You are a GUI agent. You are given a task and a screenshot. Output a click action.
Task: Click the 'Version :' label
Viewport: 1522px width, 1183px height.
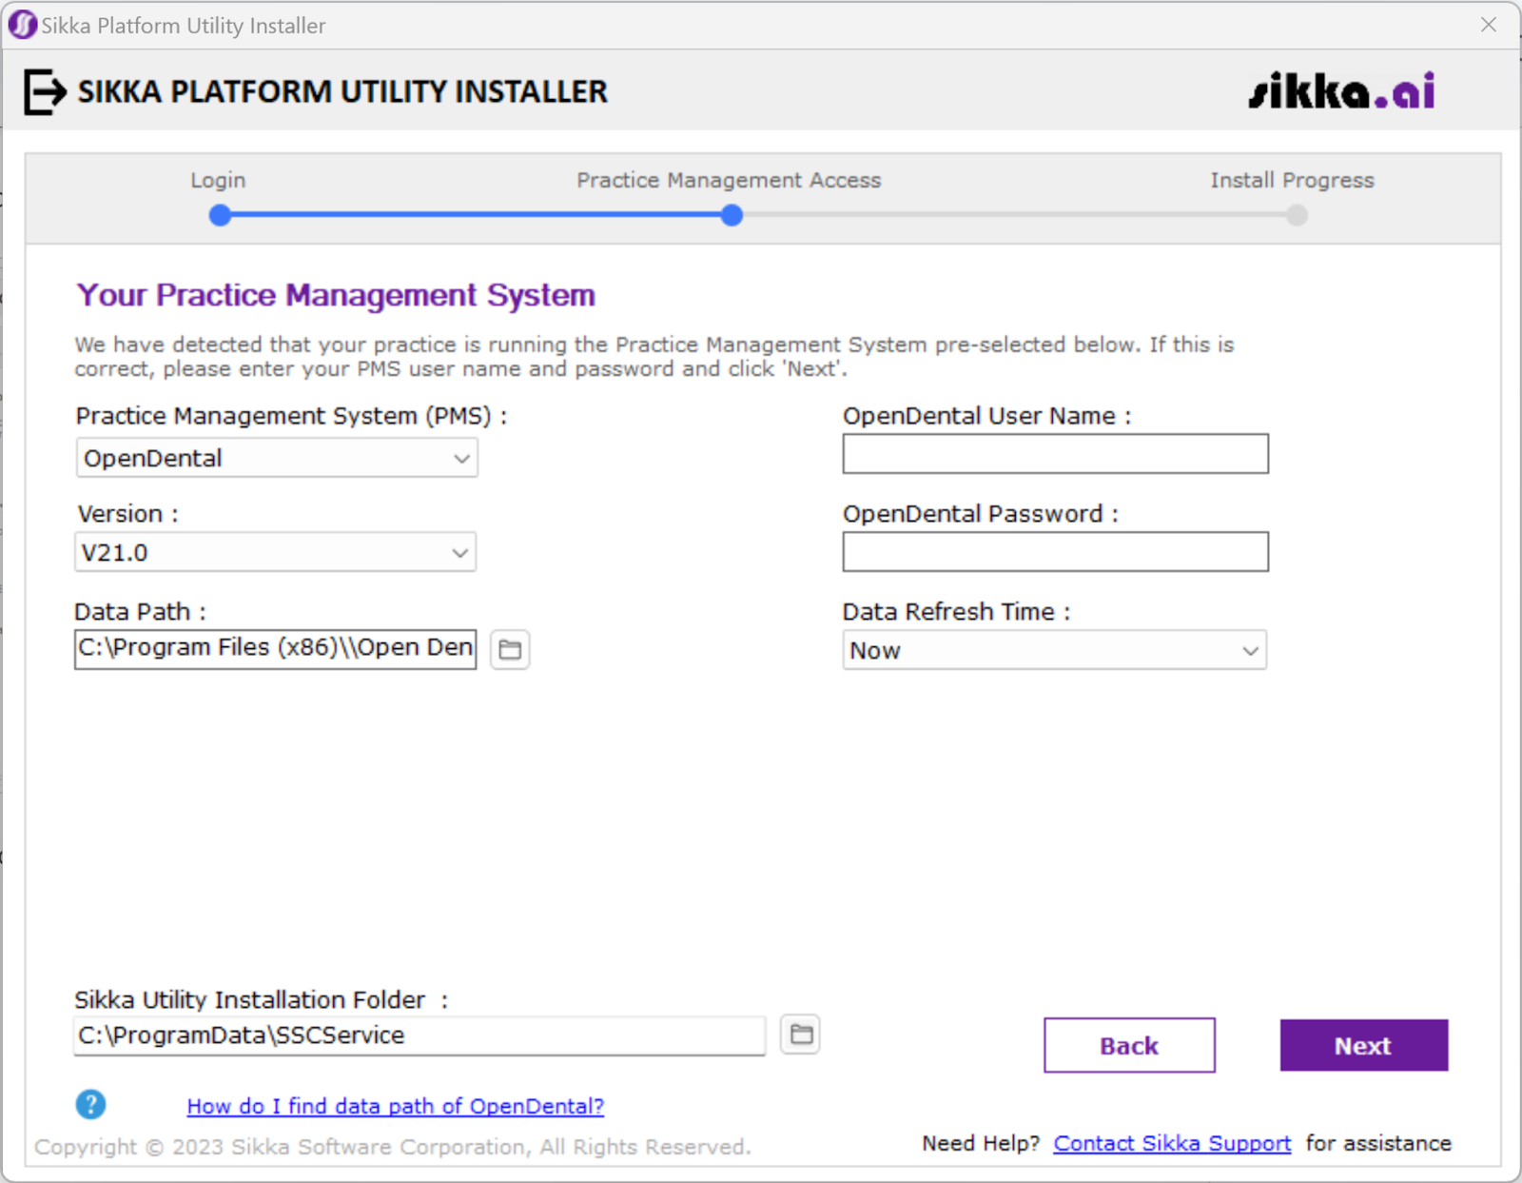127,514
